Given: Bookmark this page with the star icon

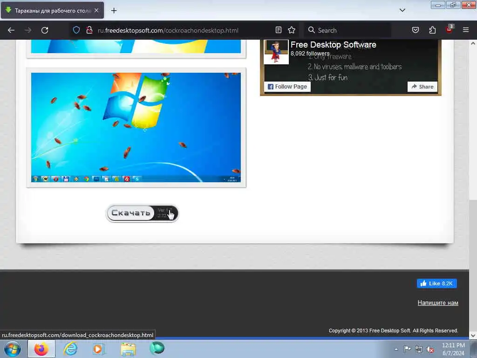Looking at the screenshot, I should [x=292, y=30].
